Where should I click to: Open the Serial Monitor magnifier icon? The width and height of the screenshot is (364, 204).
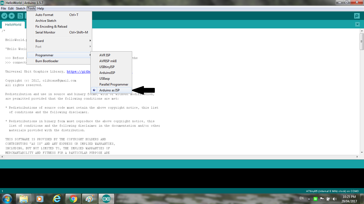[357, 16]
